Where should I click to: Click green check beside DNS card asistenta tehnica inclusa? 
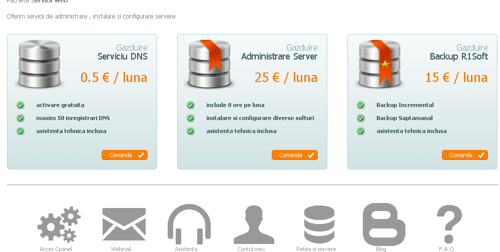point(21,131)
